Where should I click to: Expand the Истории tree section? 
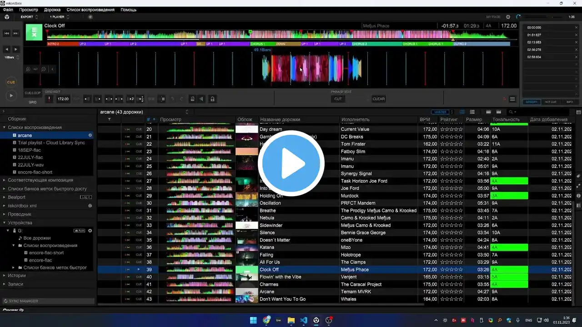[x=5, y=276]
